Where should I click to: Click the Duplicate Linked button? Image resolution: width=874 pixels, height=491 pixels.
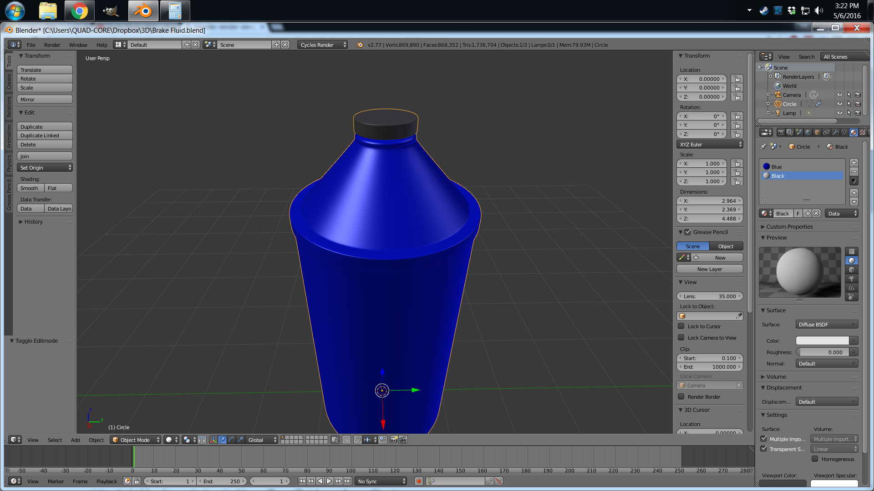(45, 135)
